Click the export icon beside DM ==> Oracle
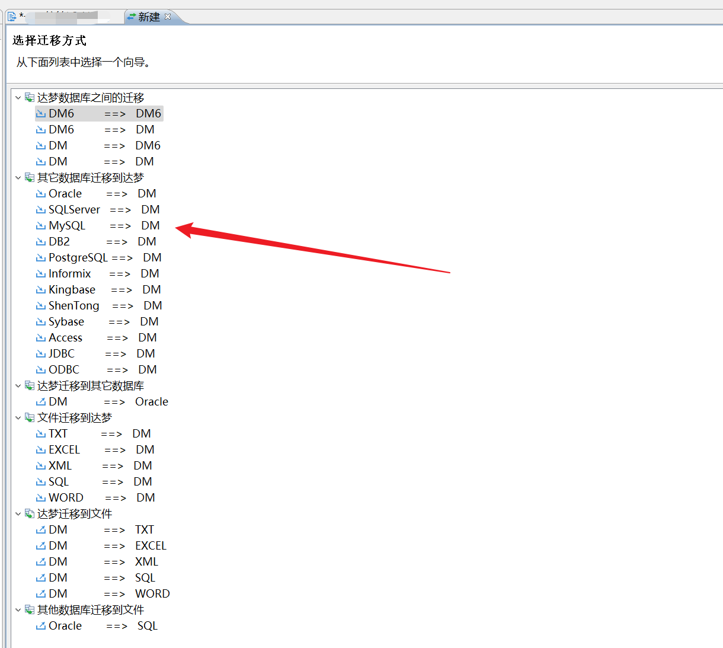 click(x=41, y=401)
